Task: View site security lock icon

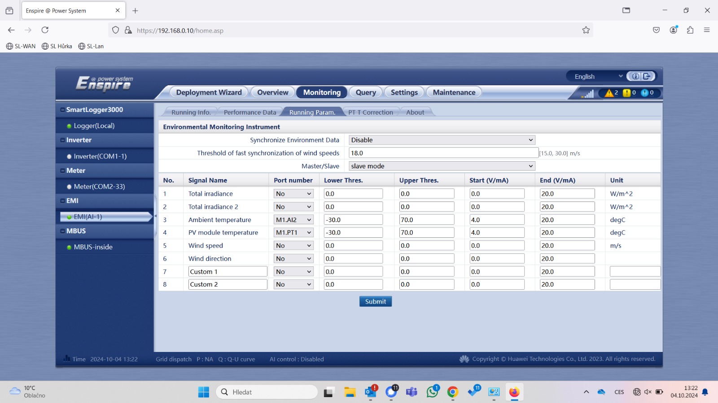Action: 128,30
